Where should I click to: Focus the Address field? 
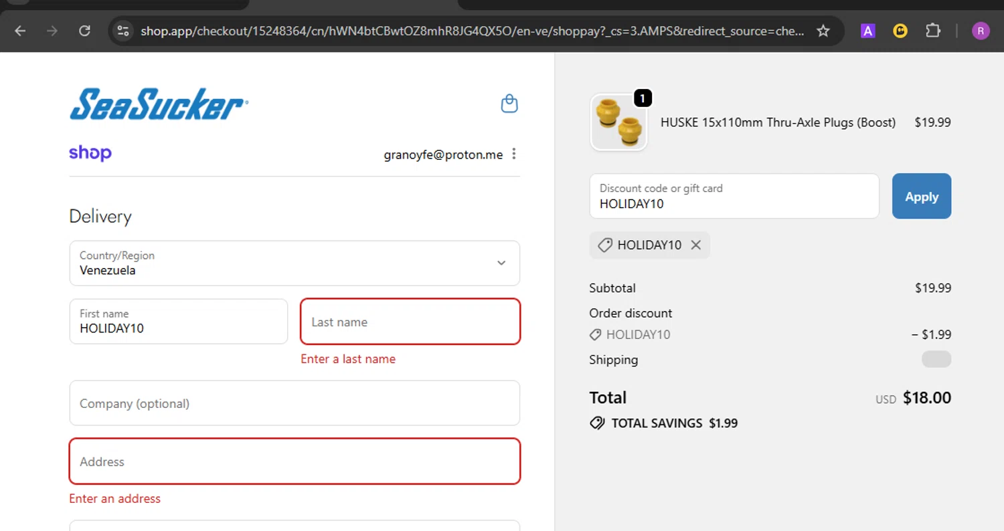click(x=295, y=461)
